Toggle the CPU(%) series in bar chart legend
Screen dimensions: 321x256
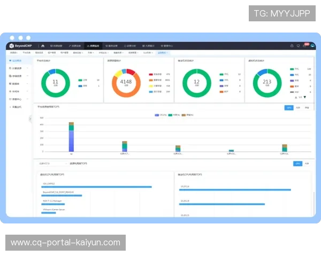click(160, 115)
